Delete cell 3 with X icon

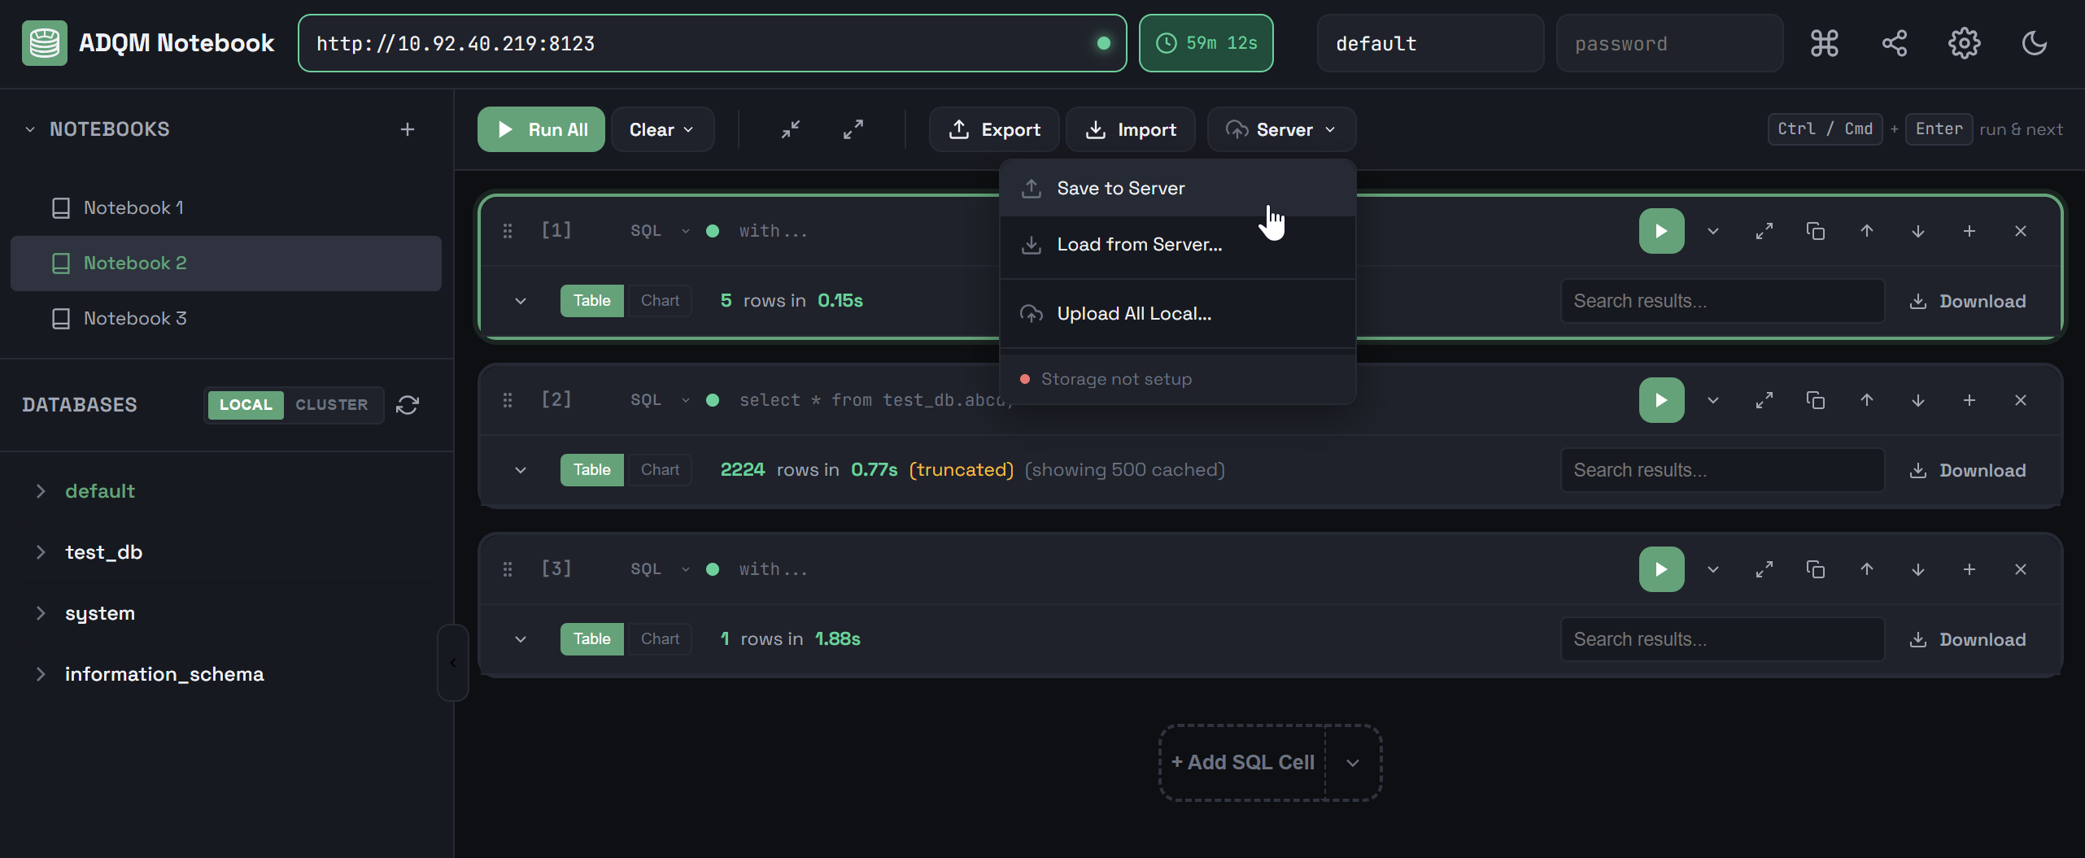pos(2020,569)
